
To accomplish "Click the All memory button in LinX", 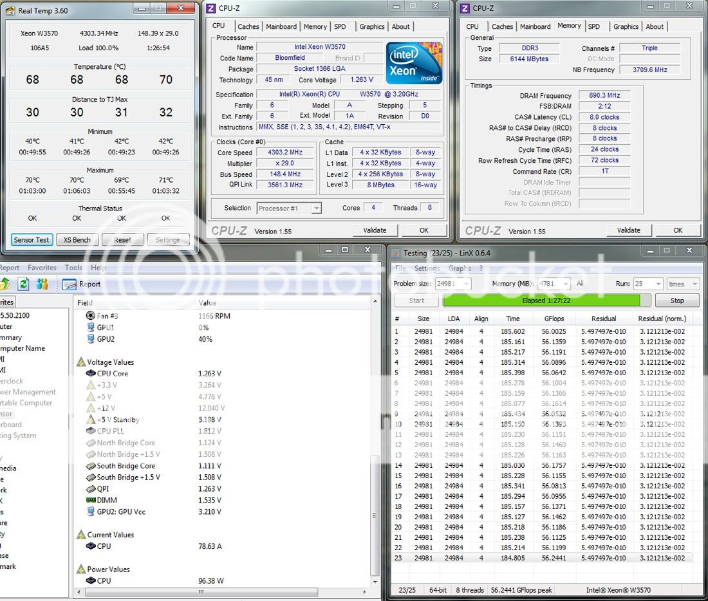I will click(x=580, y=284).
